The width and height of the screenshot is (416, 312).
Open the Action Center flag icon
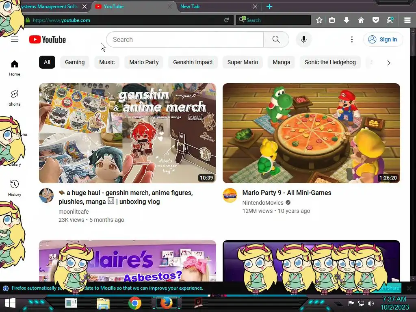click(351, 303)
